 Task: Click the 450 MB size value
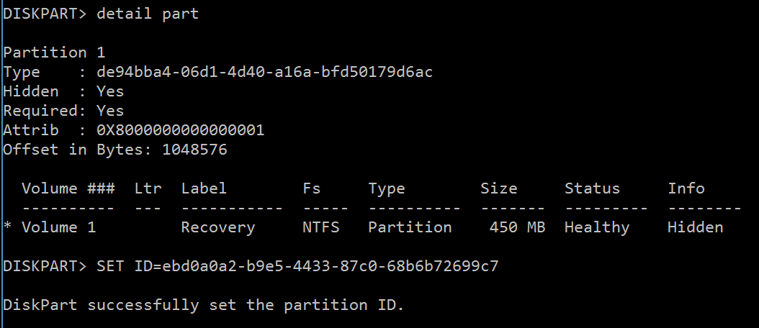pos(517,227)
